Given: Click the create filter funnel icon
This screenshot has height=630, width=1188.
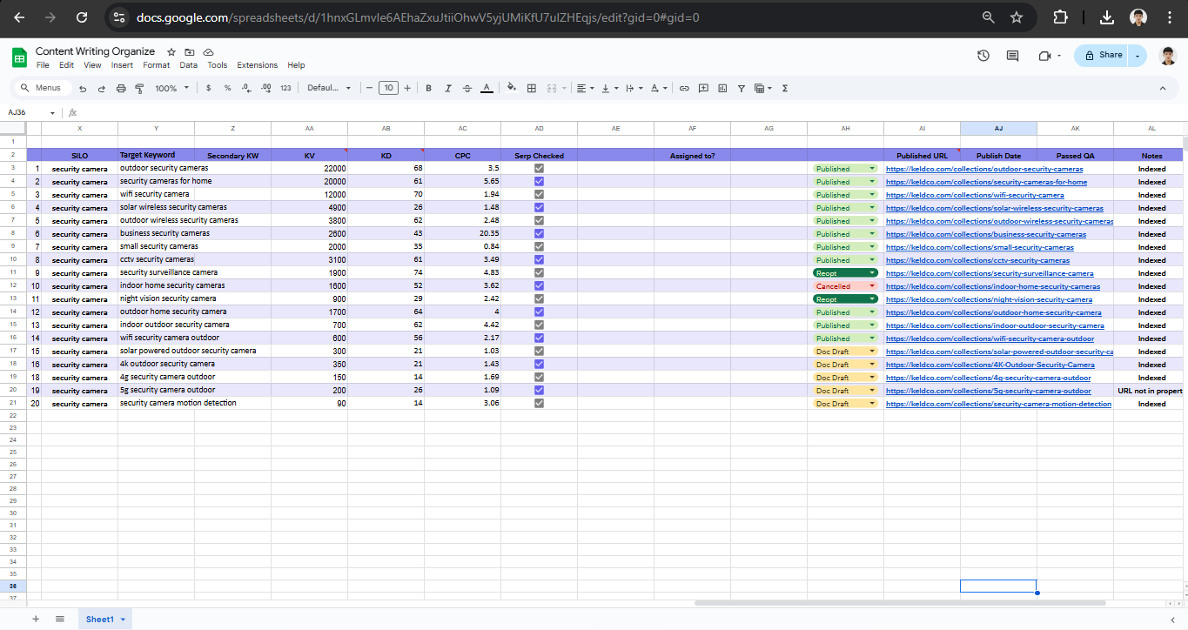Looking at the screenshot, I should pos(741,88).
